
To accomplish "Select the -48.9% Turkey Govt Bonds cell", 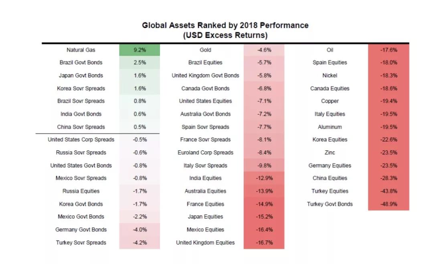I will tap(388, 204).
